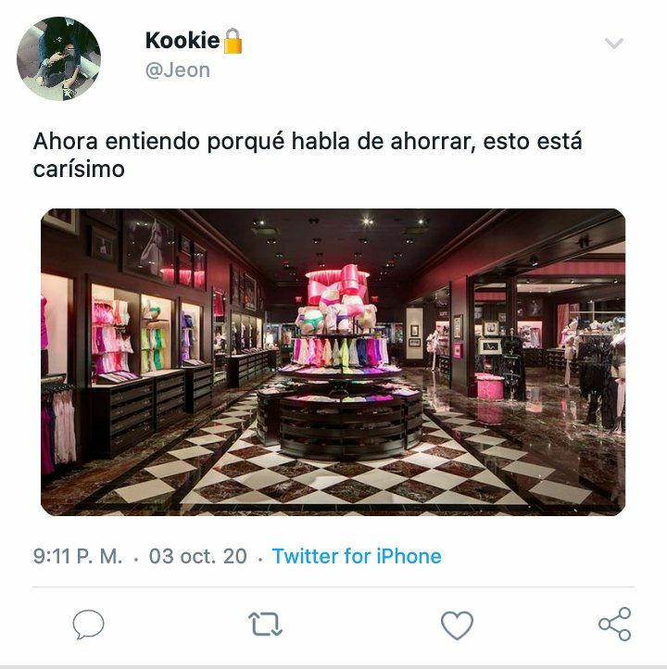Tap the reply speech bubble icon
The width and height of the screenshot is (667, 669).
tap(88, 625)
